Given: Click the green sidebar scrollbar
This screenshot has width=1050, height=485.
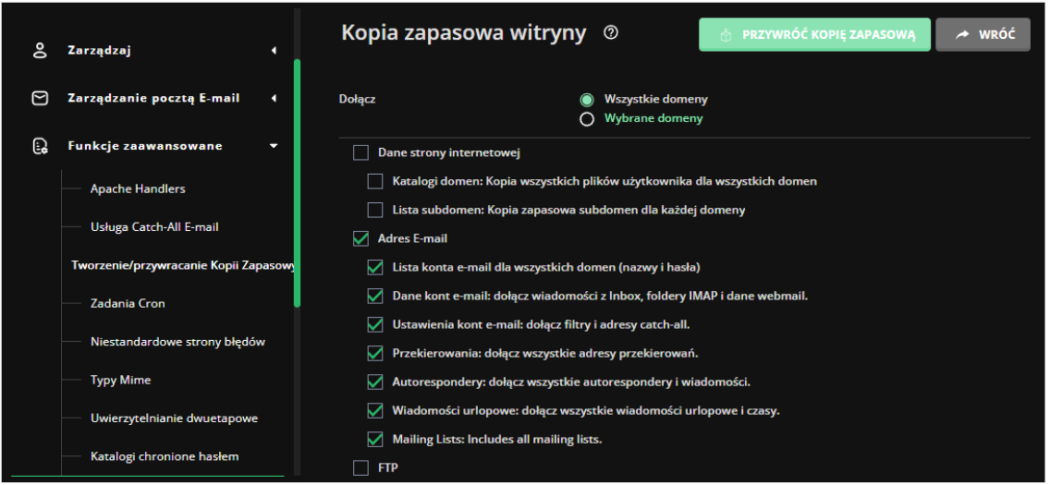Looking at the screenshot, I should pyautogui.click(x=297, y=183).
